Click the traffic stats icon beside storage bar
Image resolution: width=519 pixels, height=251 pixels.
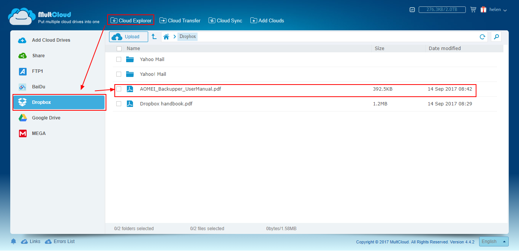(412, 9)
